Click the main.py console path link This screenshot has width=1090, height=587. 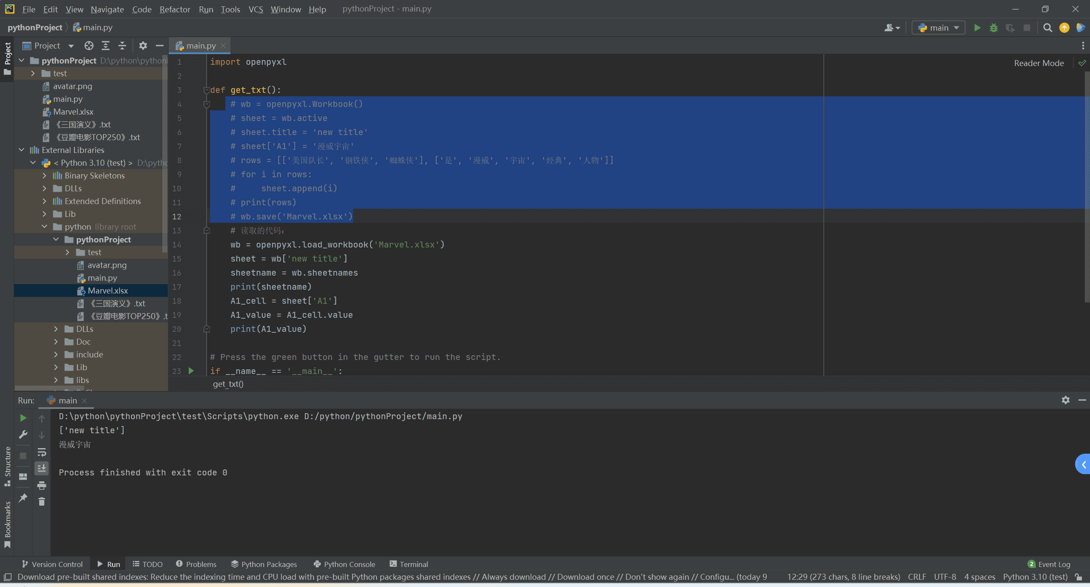[383, 416]
